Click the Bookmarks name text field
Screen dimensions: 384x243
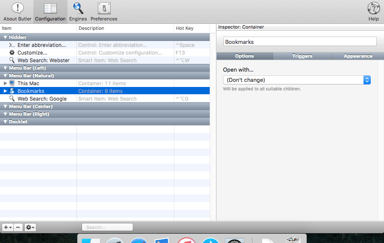tap(300, 42)
